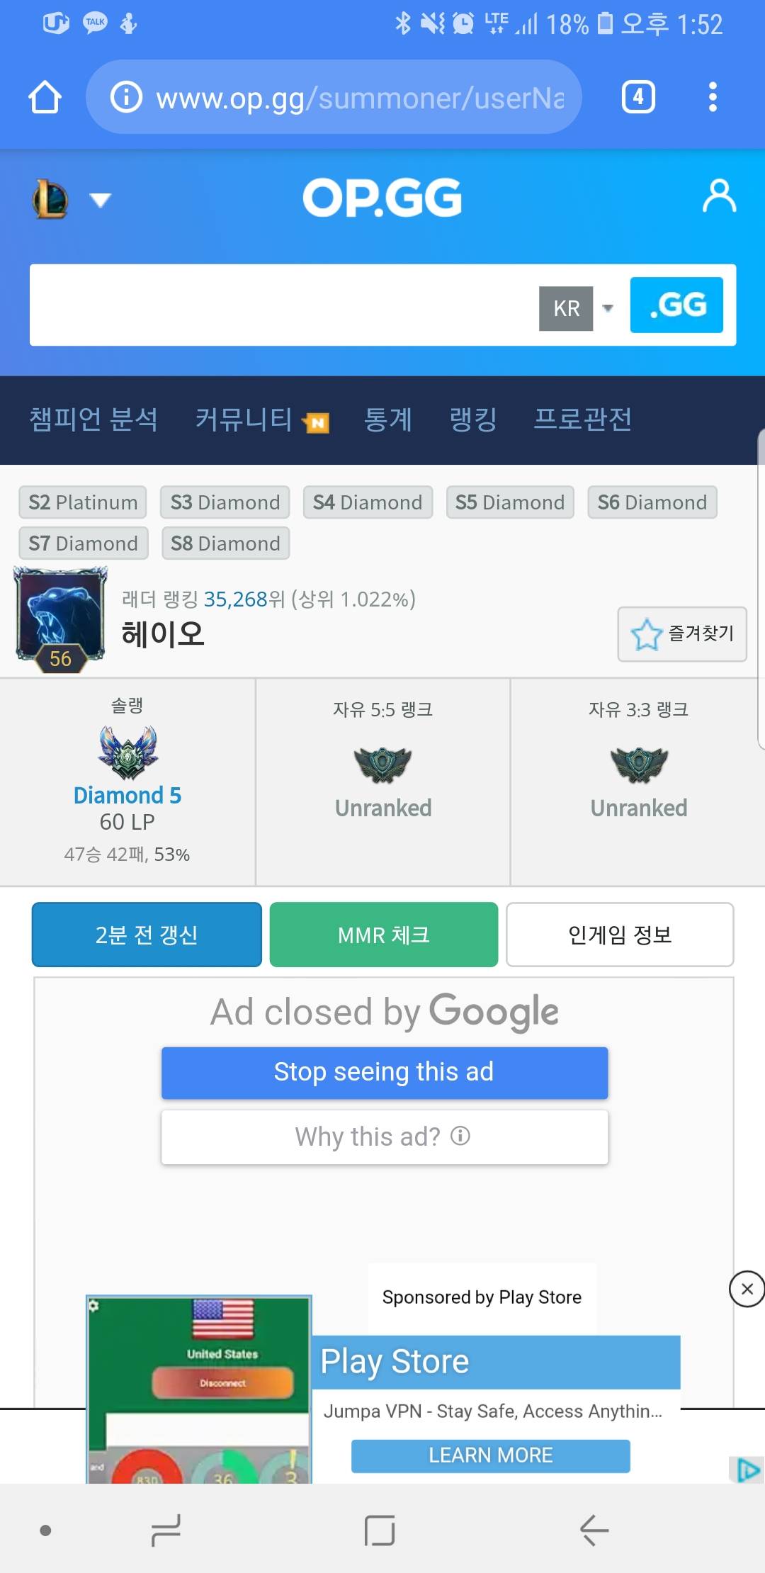This screenshot has width=765, height=1573.
Task: Go to the 랭킹 tab
Action: click(473, 419)
